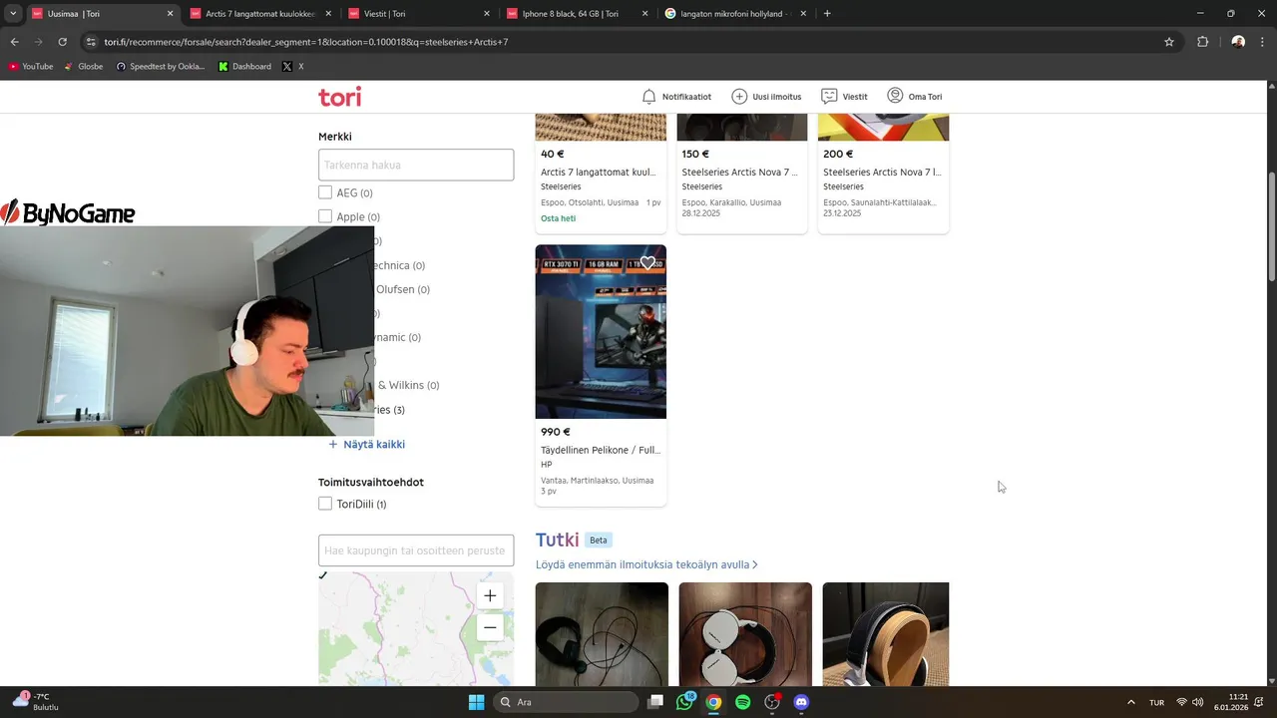Open Notifikaatiot bell icon
Image resolution: width=1277 pixels, height=718 pixels.
click(648, 97)
